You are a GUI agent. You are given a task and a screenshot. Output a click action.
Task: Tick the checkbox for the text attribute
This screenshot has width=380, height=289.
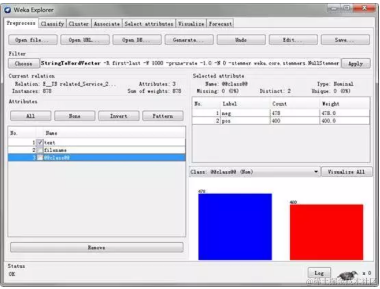coord(40,142)
